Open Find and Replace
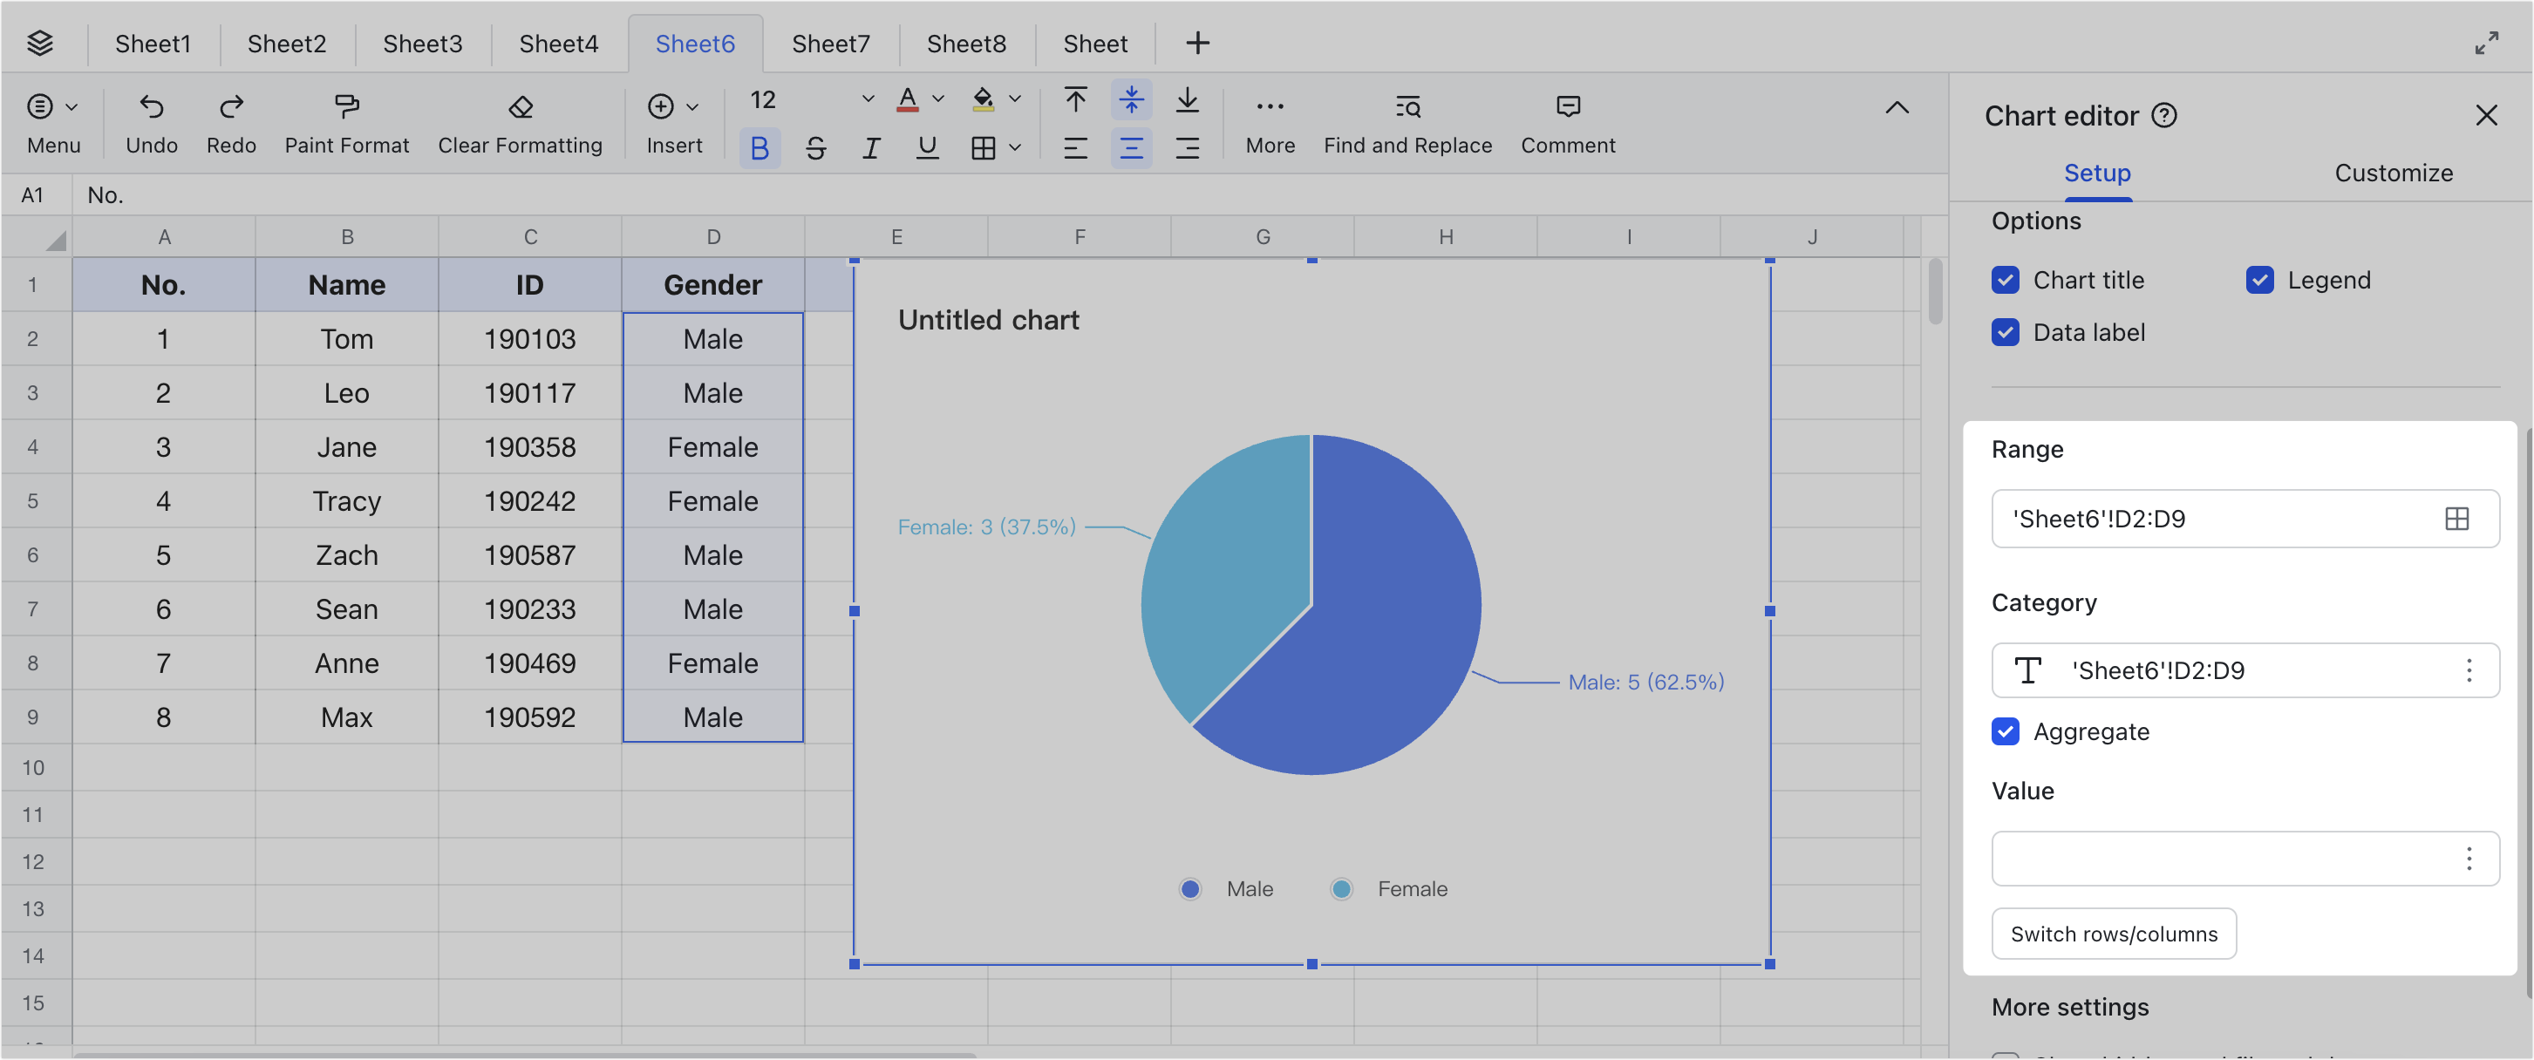Viewport: 2534px width, 1060px height. (1407, 106)
